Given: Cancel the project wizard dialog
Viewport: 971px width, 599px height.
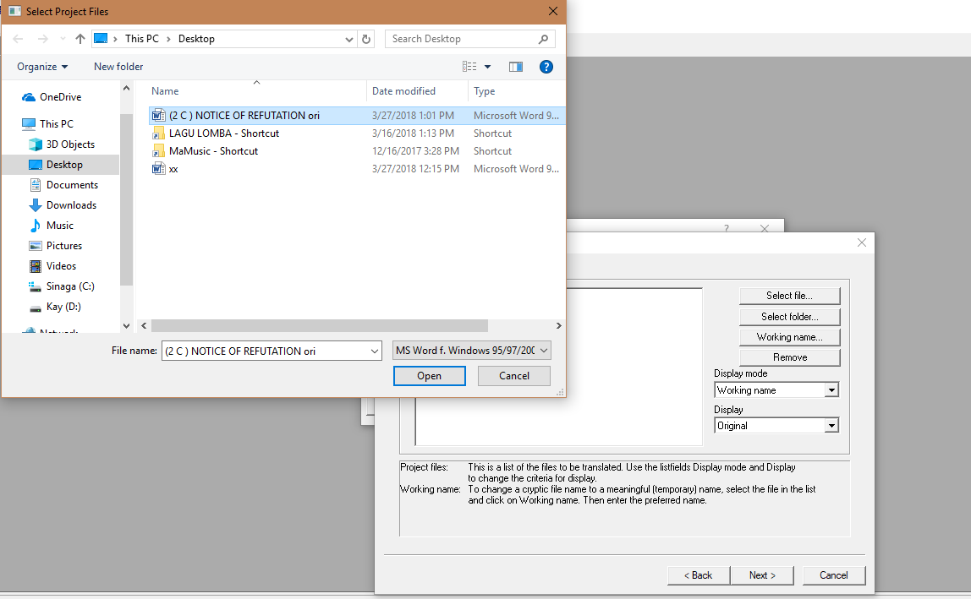Looking at the screenshot, I should [833, 574].
